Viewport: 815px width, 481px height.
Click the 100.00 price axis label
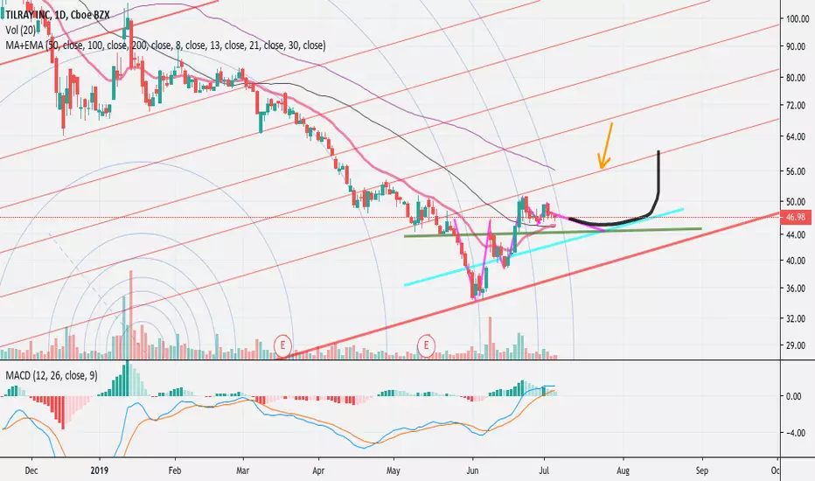pos(798,19)
